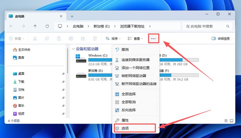The width and height of the screenshot is (241, 138).
Task: Choose 撤消 from the menu
Action: coord(136,50)
